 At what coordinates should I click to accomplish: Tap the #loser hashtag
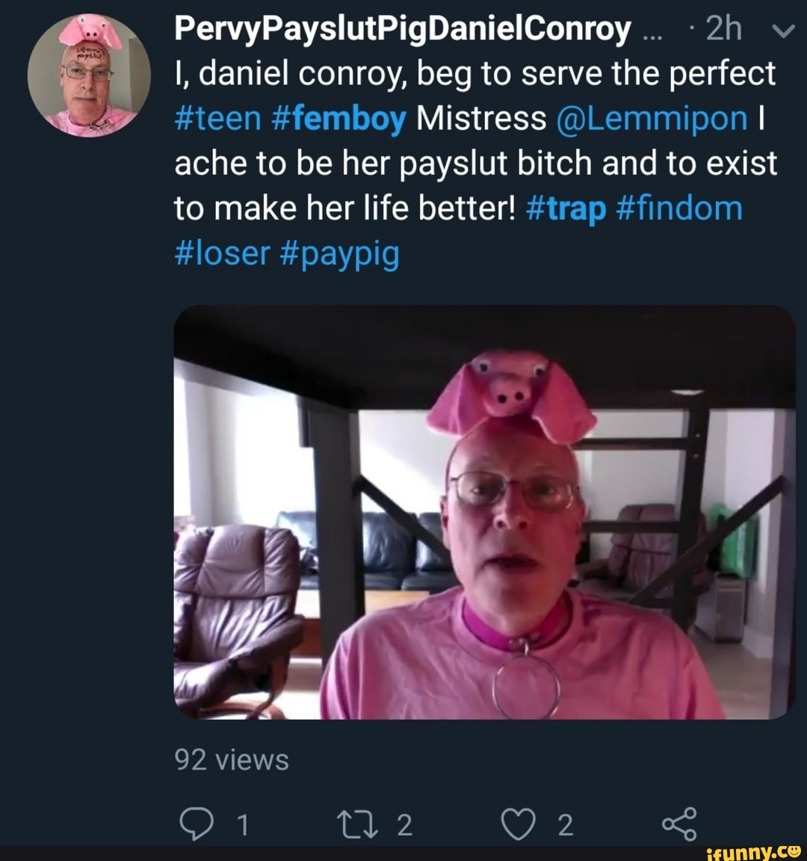click(221, 254)
